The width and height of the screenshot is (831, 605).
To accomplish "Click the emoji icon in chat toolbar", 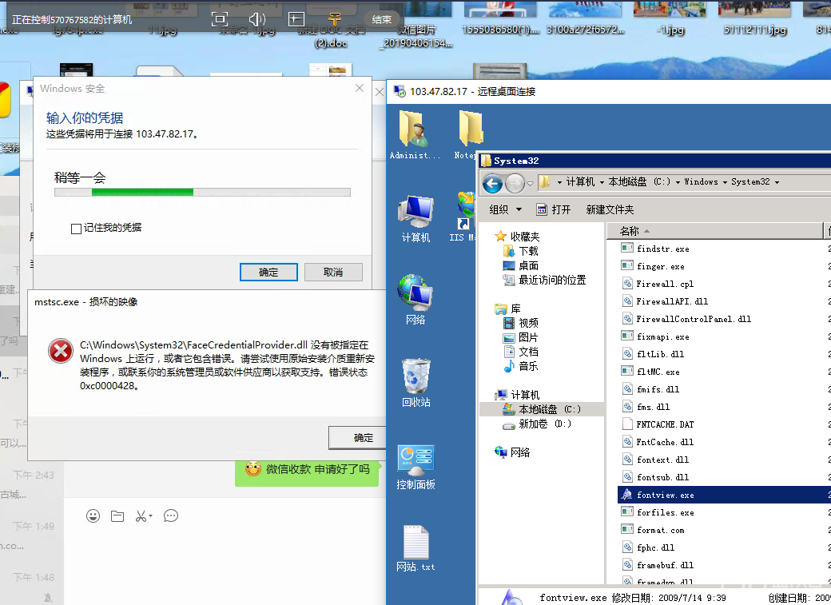I will pos(93,516).
